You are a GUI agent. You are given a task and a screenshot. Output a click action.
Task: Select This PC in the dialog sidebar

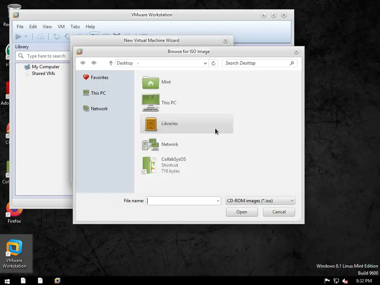(x=94, y=93)
